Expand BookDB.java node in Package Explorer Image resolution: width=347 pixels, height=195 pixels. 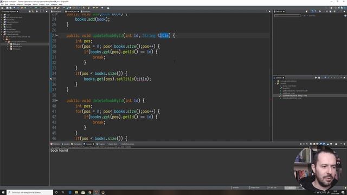8,47
